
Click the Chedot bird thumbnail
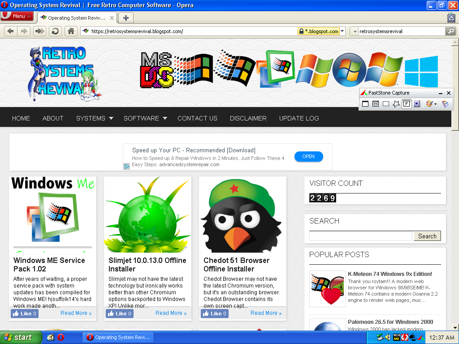pyautogui.click(x=242, y=215)
